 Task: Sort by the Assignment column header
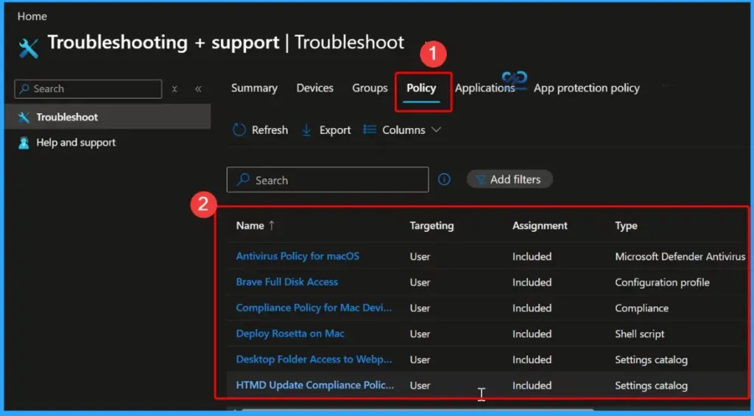point(540,225)
